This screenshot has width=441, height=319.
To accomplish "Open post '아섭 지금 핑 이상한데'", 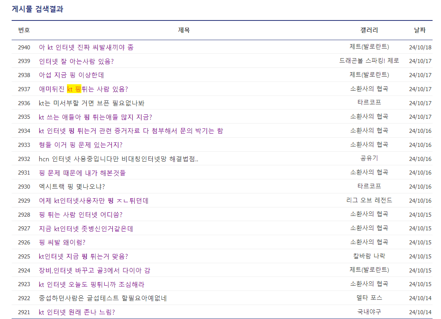I will tap(71, 75).
